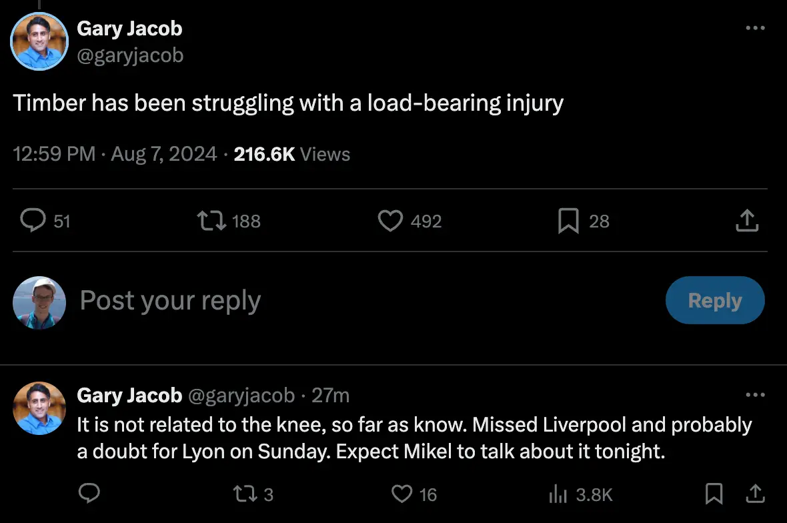
Task: Share the reply tweet
Action: 754,494
